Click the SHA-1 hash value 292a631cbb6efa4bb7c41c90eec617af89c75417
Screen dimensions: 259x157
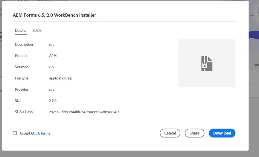tap(84, 112)
